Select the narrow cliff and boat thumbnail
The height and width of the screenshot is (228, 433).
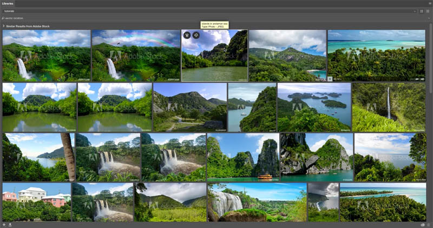tap(252, 107)
